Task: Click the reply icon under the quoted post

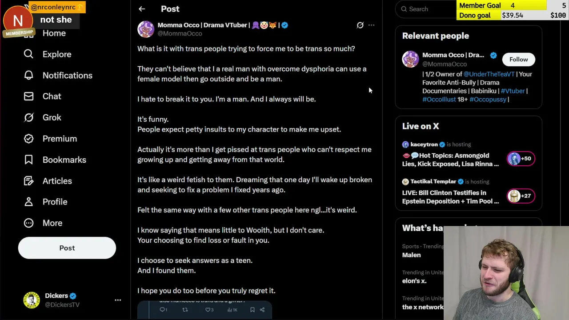Action: [163, 310]
